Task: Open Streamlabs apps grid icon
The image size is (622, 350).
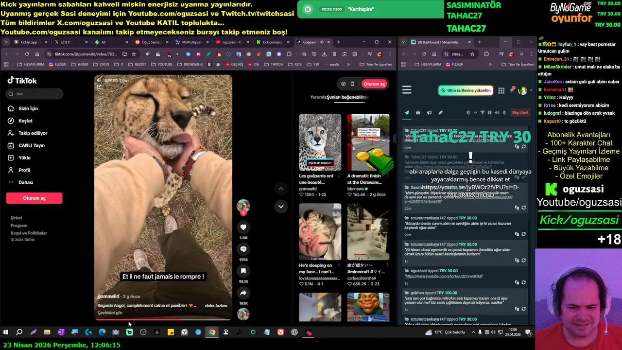Action: (501, 90)
